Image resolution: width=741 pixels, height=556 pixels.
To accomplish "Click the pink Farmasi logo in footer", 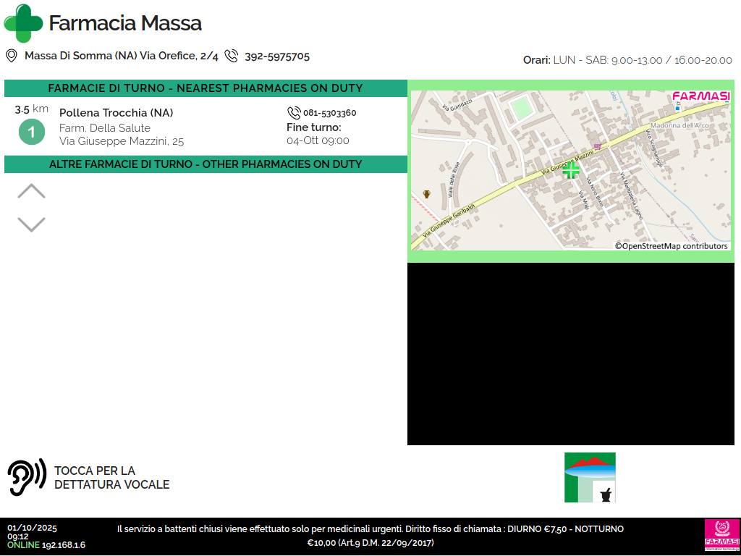I will [721, 536].
